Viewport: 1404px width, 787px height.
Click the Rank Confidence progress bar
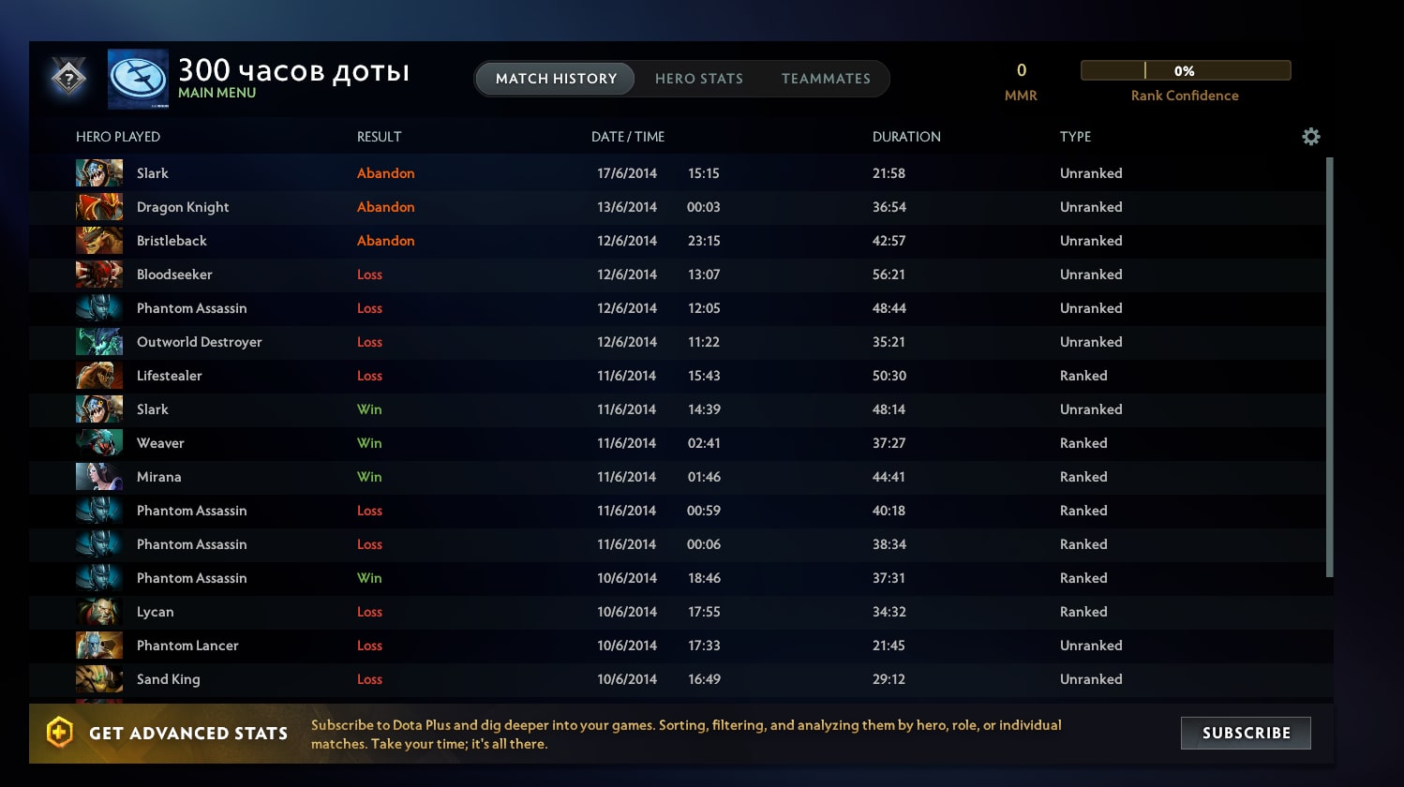click(1186, 70)
